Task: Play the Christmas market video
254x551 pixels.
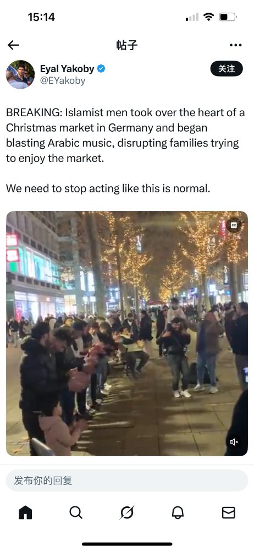Action: 127,333
